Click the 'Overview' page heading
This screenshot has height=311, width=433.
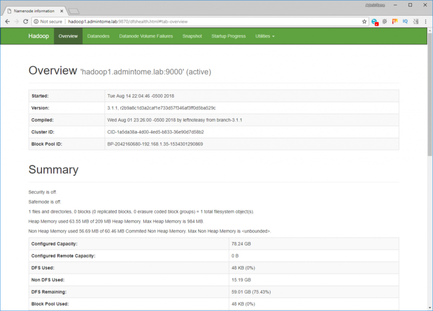53,71
